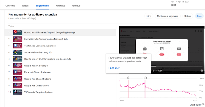
Task: Select the Facebook Saved Audiences thumbnail
Action: (18, 72)
